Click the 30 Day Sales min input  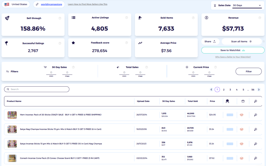(51, 73)
